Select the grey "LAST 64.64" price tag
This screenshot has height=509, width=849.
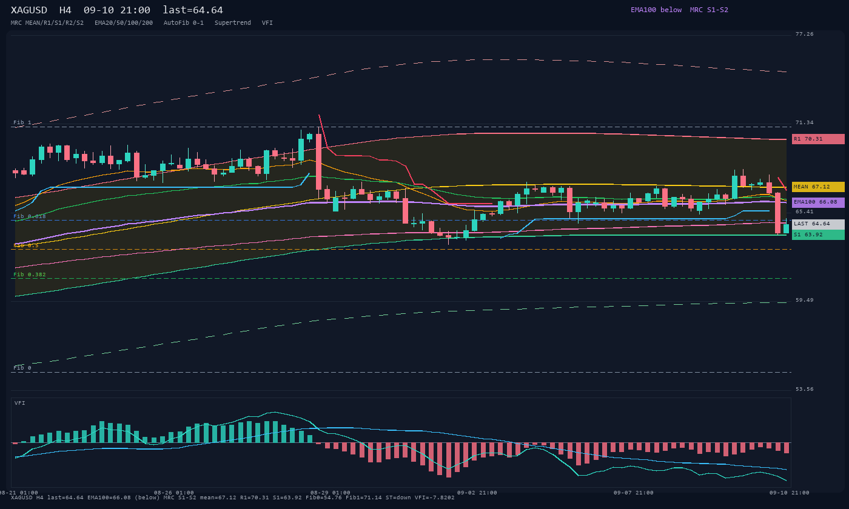pos(818,224)
